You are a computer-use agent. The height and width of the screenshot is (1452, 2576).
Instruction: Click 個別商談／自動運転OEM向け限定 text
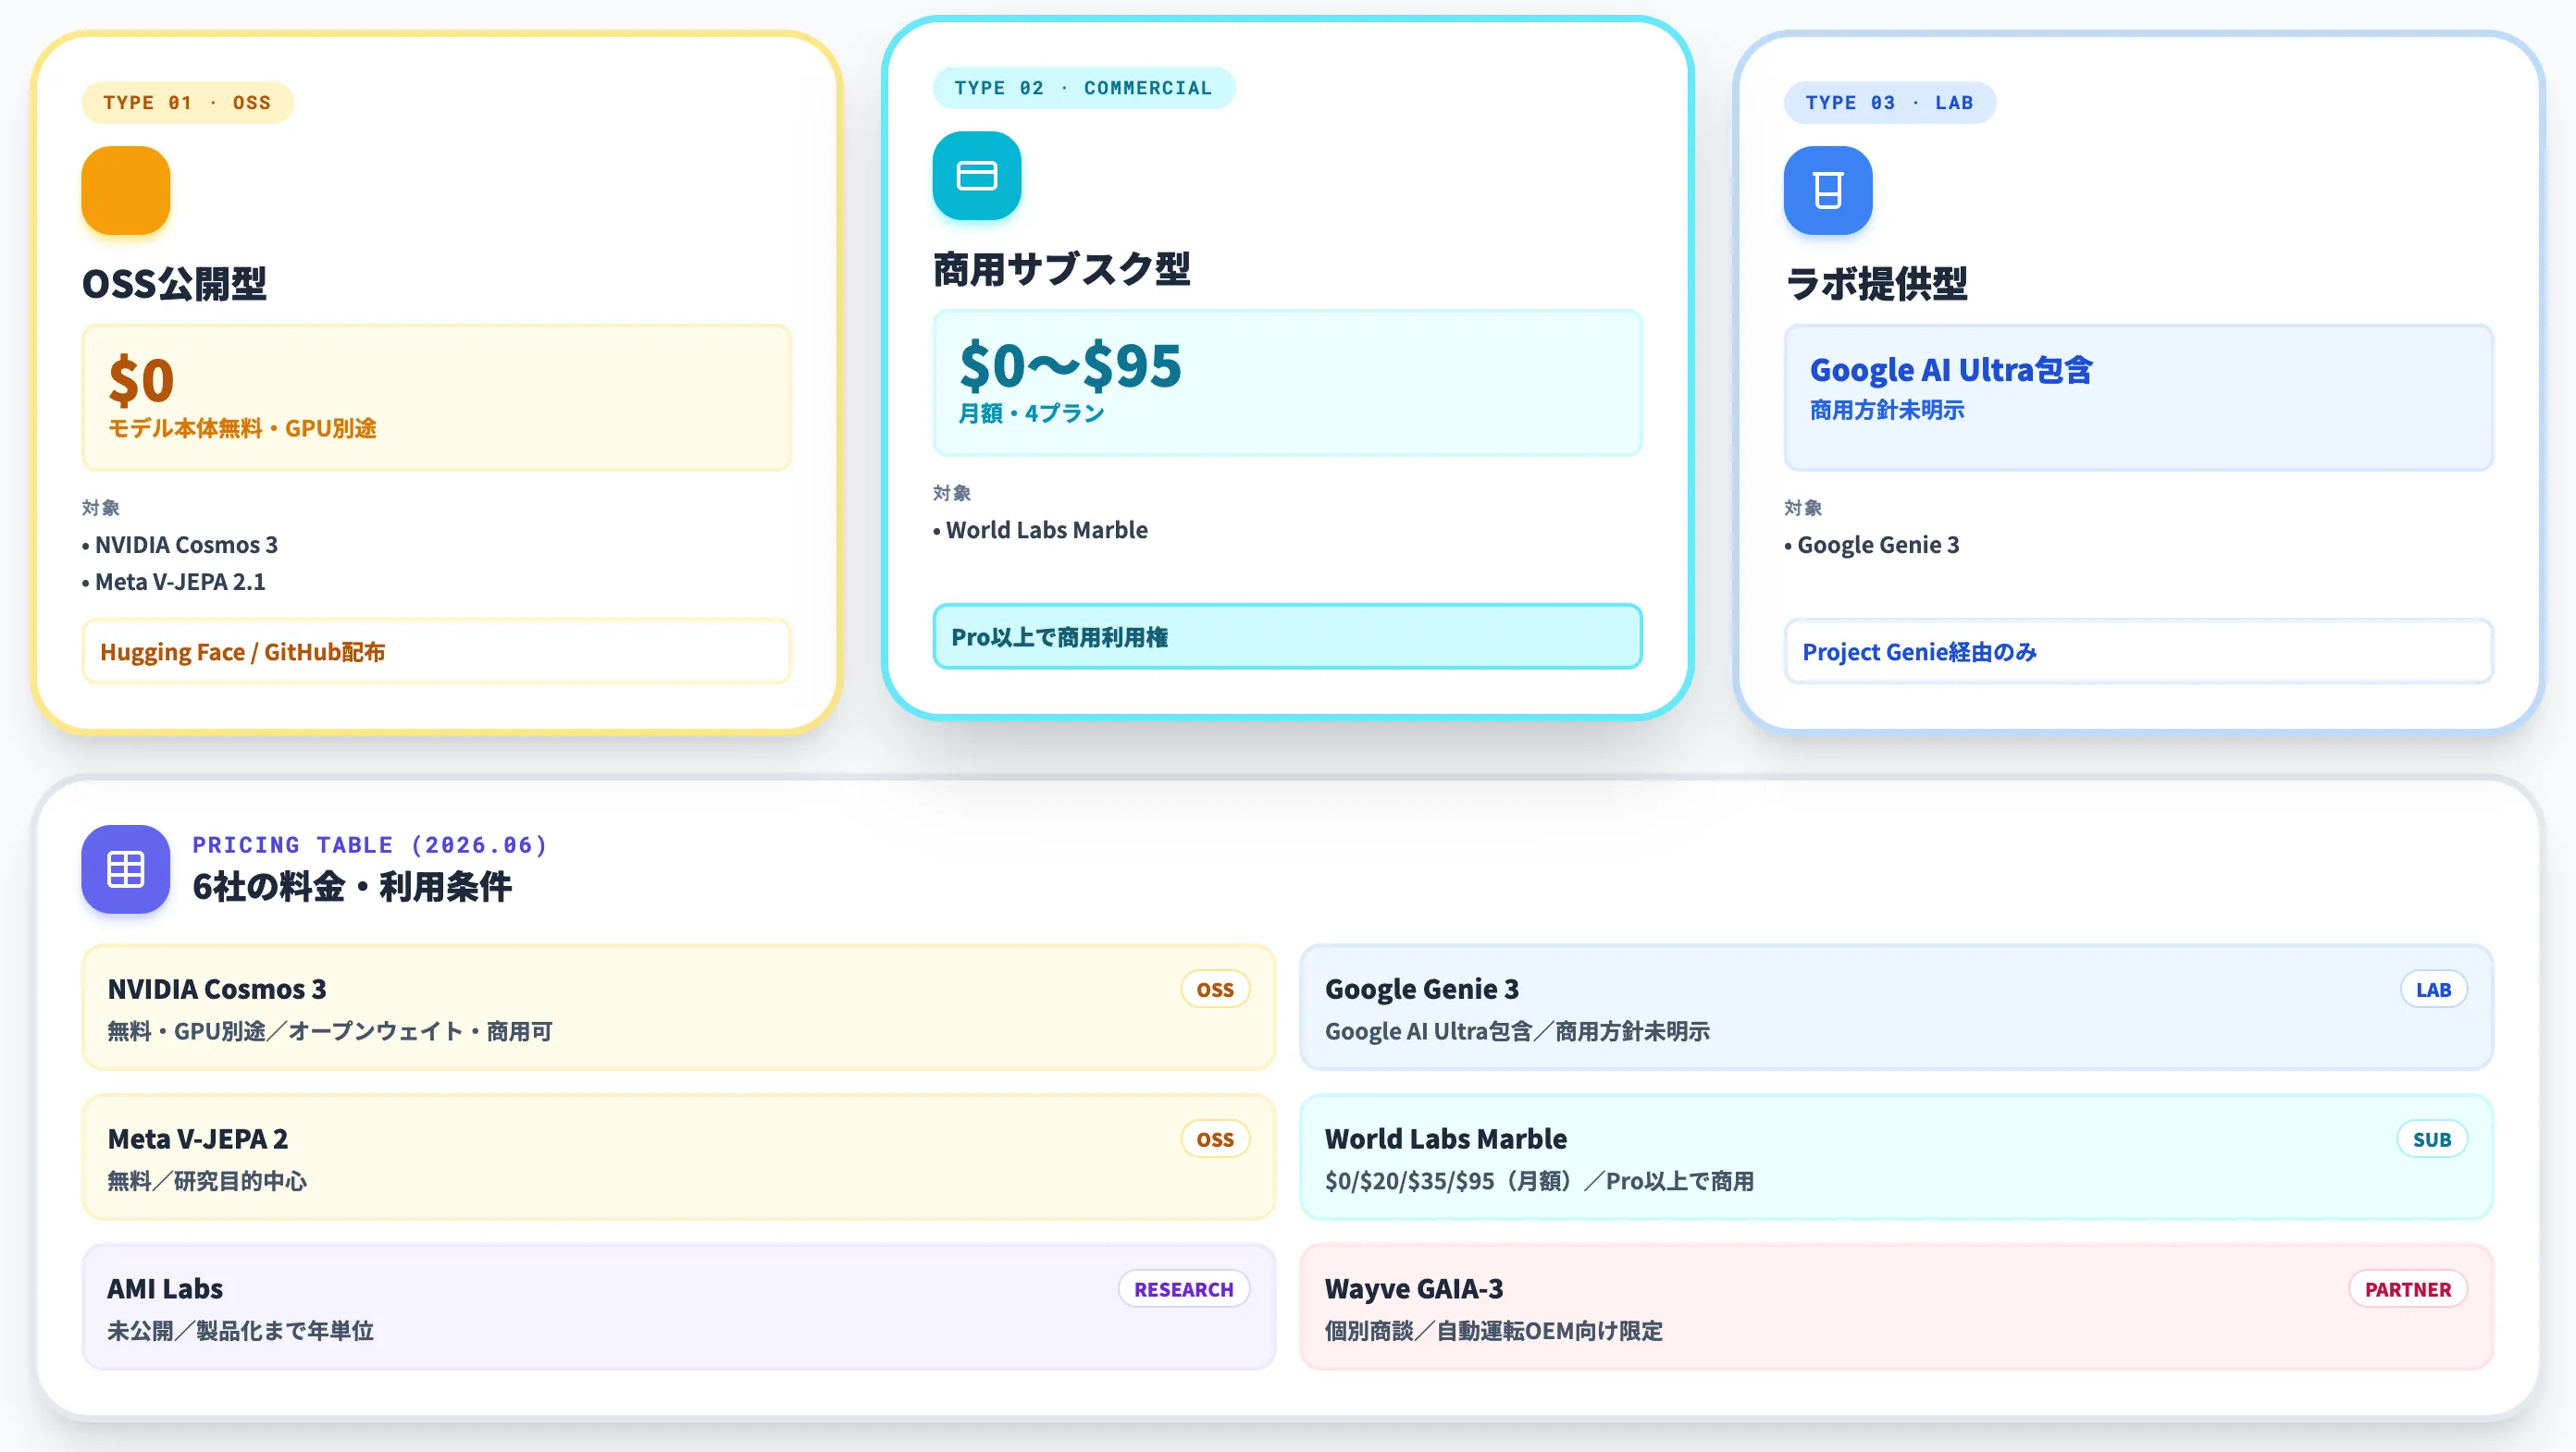1494,1331
